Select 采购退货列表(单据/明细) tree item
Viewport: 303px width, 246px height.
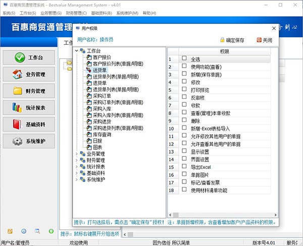click(118, 128)
